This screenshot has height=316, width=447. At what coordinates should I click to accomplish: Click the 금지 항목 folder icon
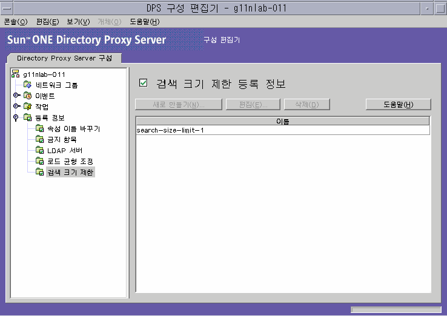[39, 139]
